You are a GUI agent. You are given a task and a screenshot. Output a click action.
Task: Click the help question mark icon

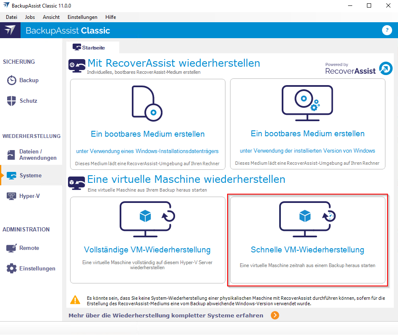pyautogui.click(x=387, y=30)
